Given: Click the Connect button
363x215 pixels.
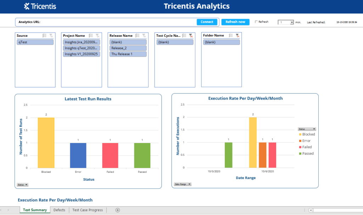Looking at the screenshot, I should click(207, 22).
